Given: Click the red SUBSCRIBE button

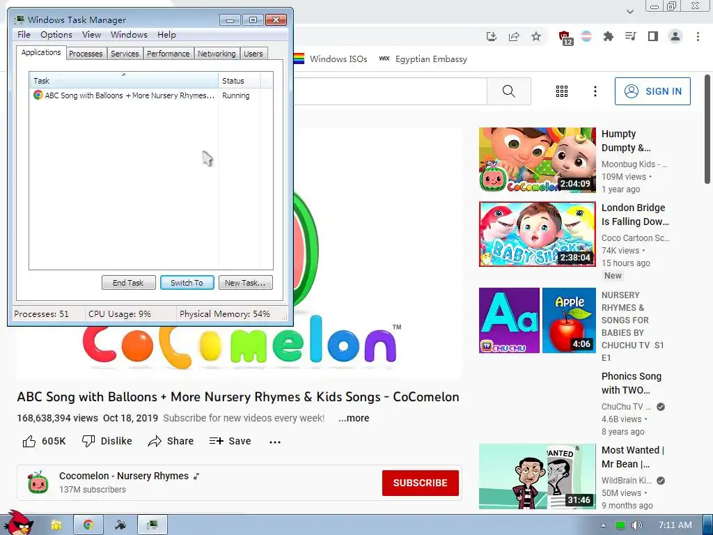Looking at the screenshot, I should pos(420,483).
